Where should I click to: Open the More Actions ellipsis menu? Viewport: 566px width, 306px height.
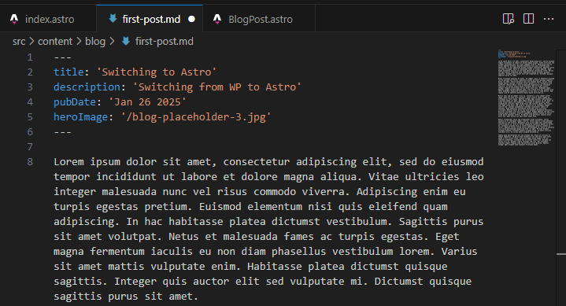click(549, 19)
